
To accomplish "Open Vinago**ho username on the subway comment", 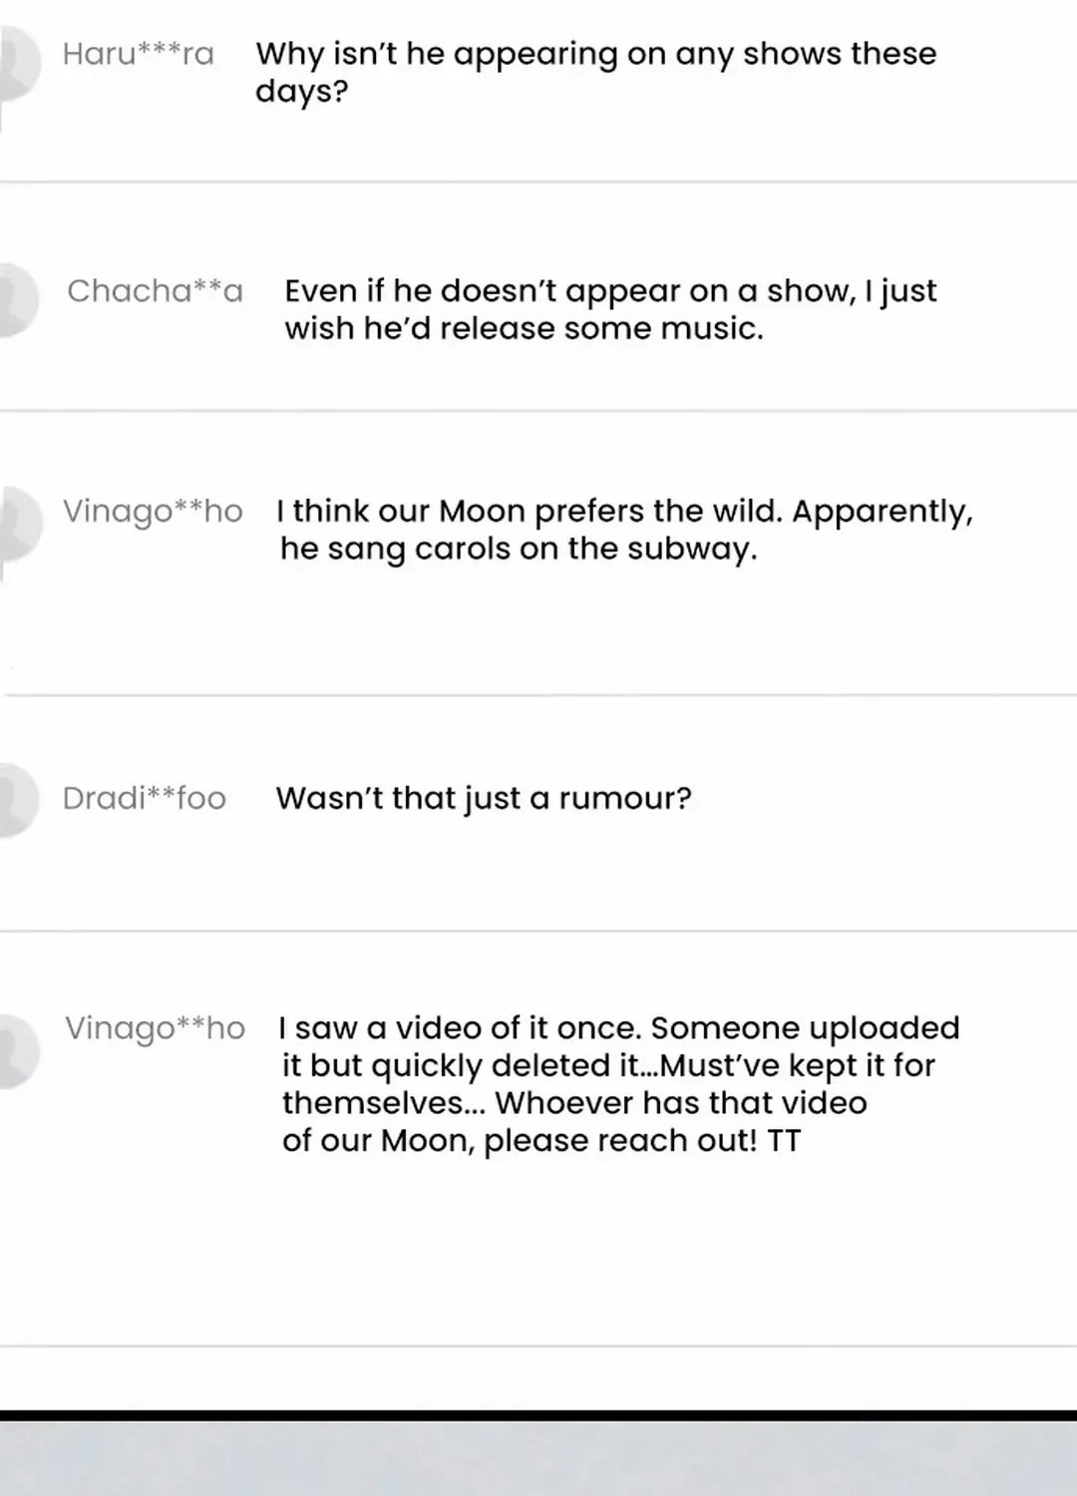I will [x=153, y=512].
